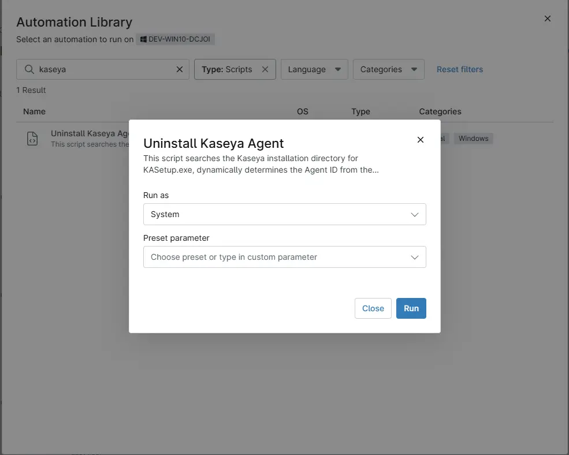Close the Uninstall Kaseya Agent dialog
The height and width of the screenshot is (455, 569).
[420, 140]
